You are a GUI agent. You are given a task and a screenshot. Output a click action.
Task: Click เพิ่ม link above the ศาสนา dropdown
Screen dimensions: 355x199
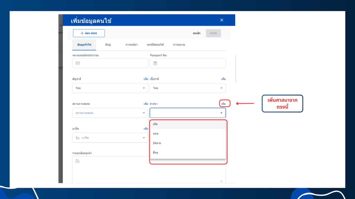223,104
